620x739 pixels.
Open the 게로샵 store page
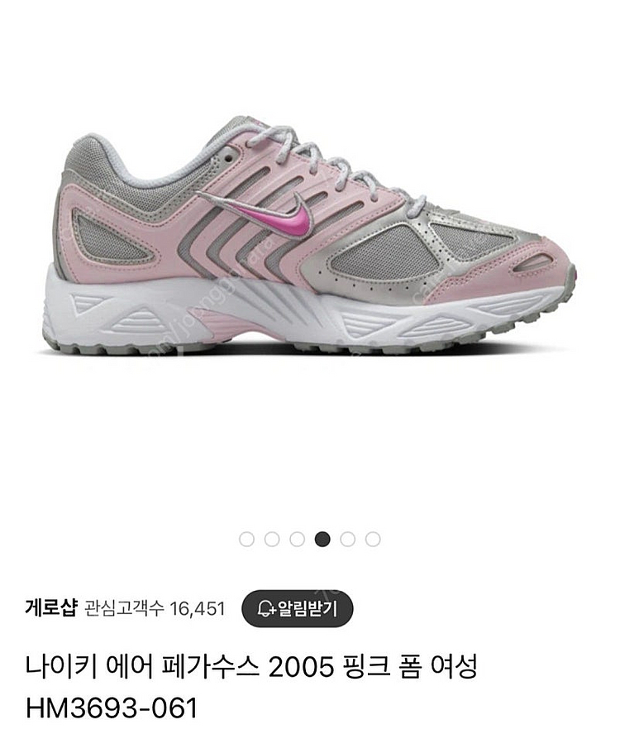(x=50, y=608)
